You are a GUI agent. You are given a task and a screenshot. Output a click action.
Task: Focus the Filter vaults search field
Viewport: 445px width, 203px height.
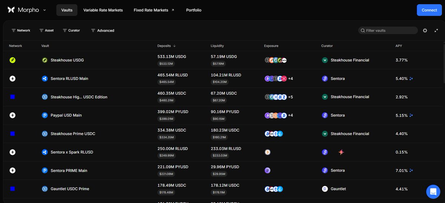click(388, 30)
